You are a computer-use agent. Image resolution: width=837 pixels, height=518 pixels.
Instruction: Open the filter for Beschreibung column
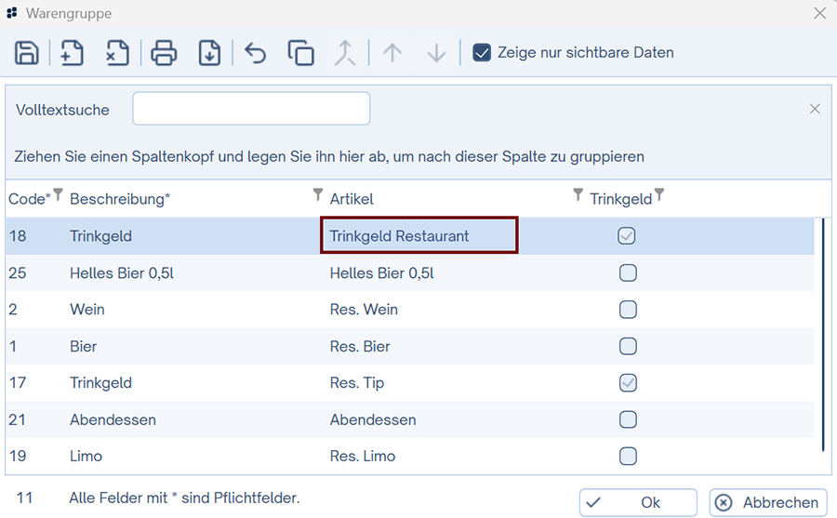[317, 195]
